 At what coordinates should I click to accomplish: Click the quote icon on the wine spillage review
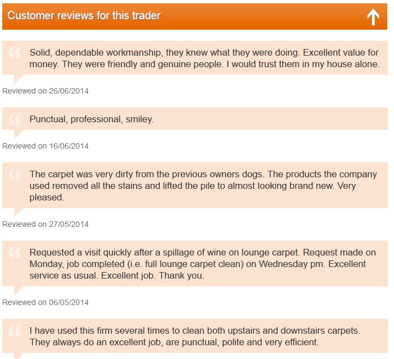point(15,254)
